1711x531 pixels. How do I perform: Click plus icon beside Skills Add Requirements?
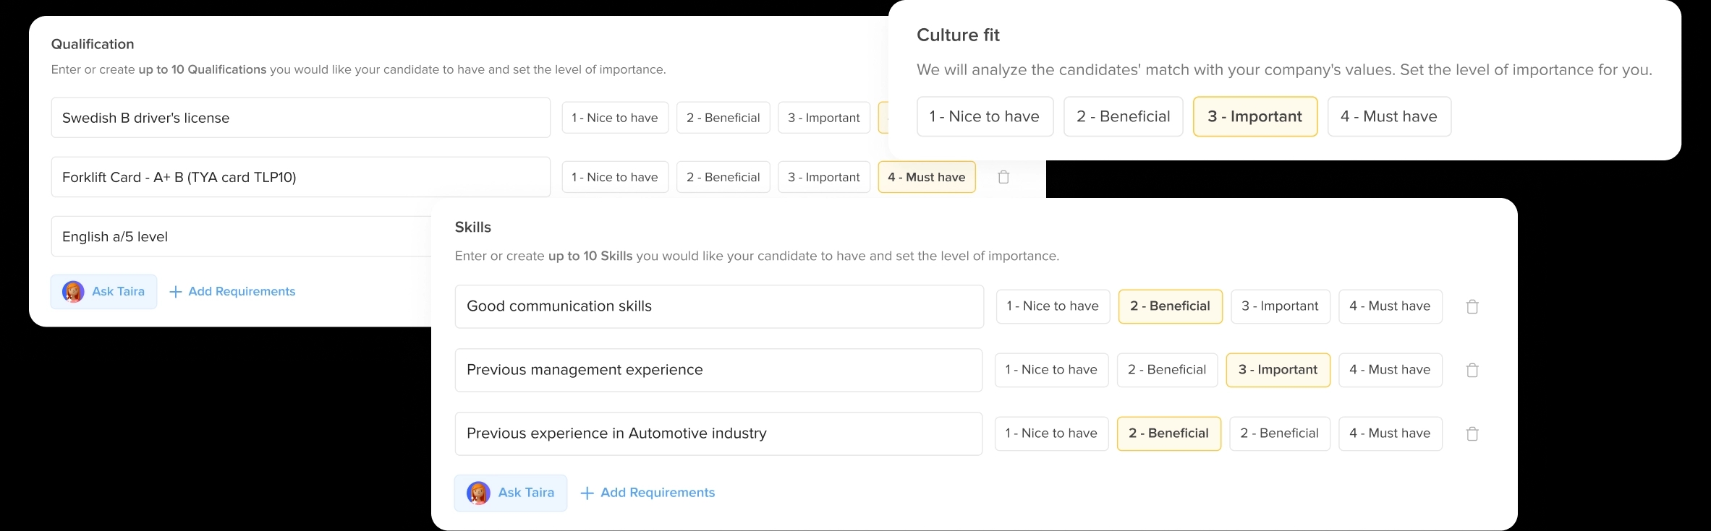pyautogui.click(x=587, y=493)
